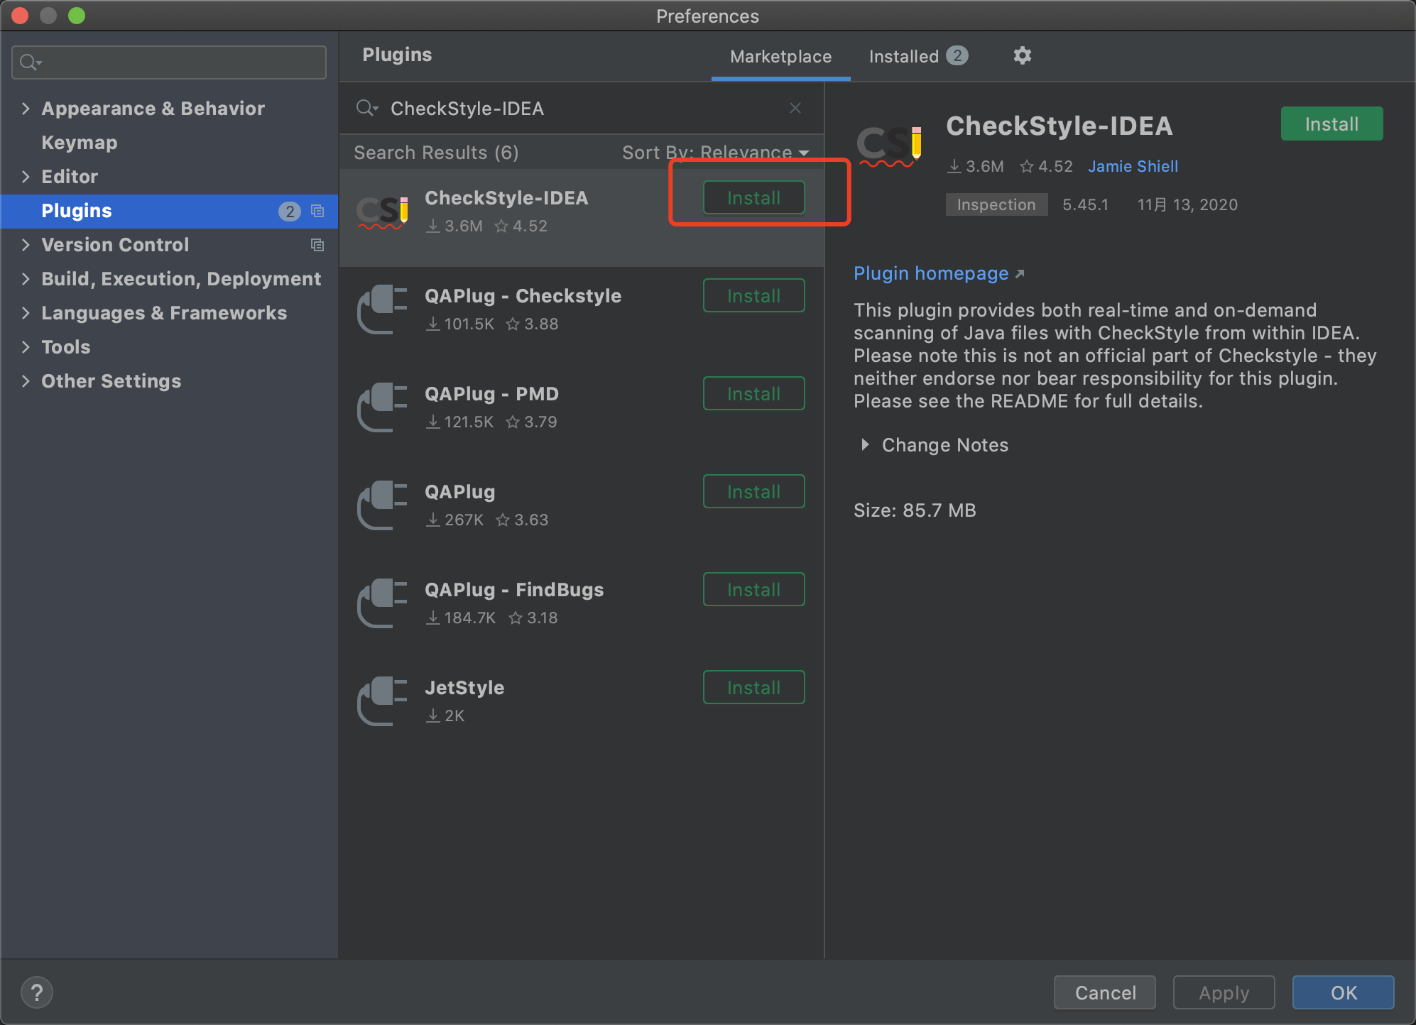Expand Version Control settings
The height and width of the screenshot is (1025, 1416).
pyautogui.click(x=26, y=244)
